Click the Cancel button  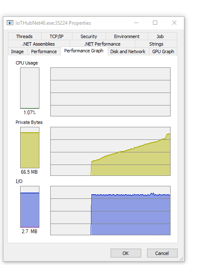(x=162, y=253)
